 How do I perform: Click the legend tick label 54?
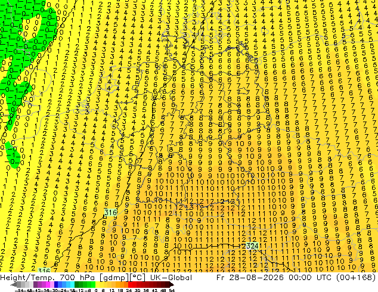[172, 290]
